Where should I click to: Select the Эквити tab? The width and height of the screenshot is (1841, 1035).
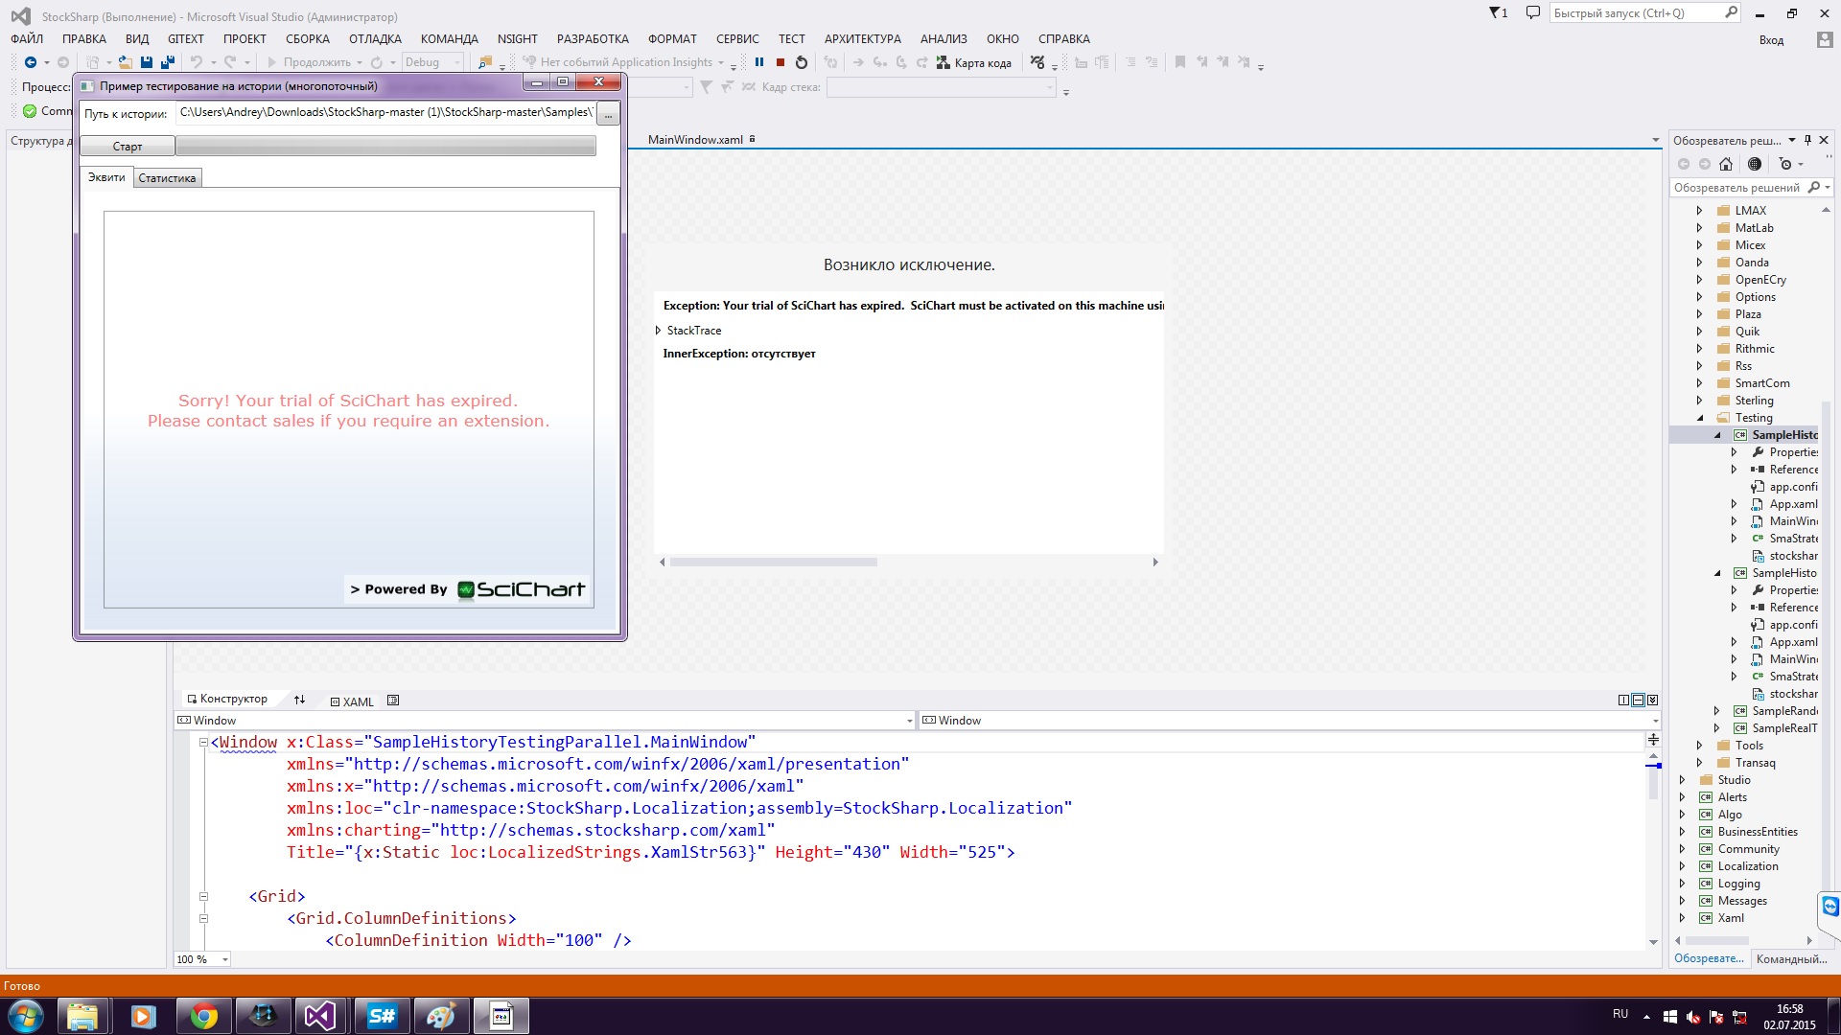(x=106, y=177)
